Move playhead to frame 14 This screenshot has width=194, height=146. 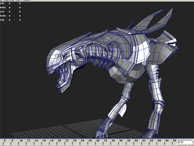36,140
